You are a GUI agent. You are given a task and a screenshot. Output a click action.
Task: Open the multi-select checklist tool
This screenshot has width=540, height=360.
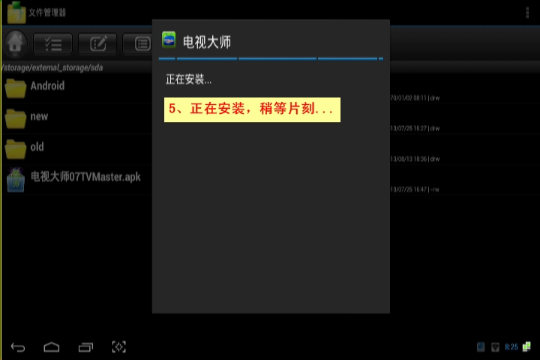click(52, 43)
